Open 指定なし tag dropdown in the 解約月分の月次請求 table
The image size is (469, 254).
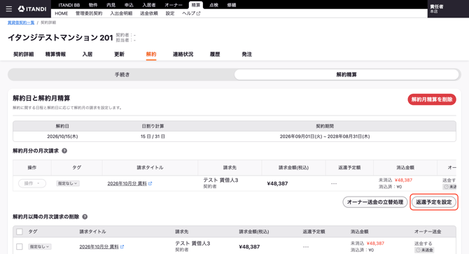point(68,183)
